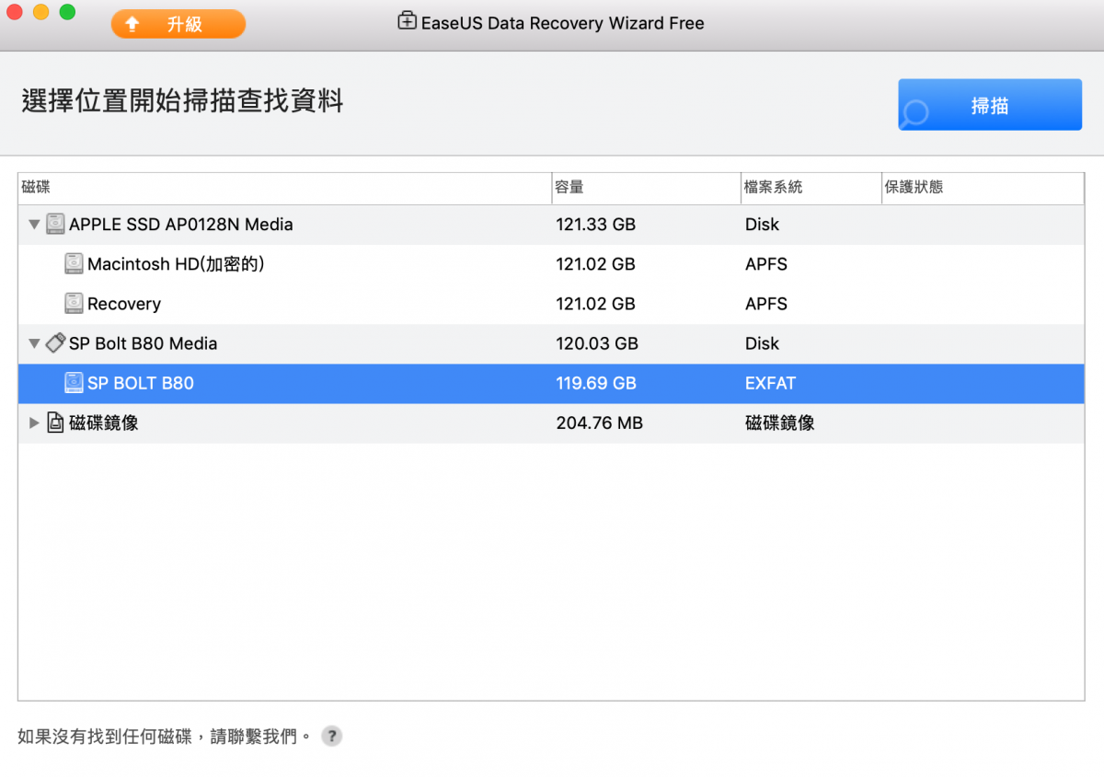Select the 磁碟鏡像 row label
The height and width of the screenshot is (777, 1104).
(x=104, y=423)
